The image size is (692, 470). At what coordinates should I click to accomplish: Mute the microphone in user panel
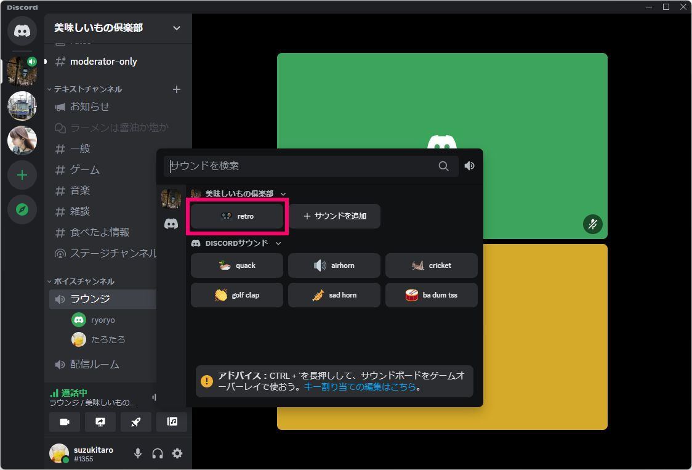138,453
